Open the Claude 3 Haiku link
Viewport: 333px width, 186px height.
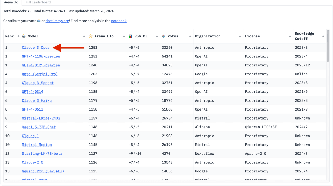click(x=37, y=100)
